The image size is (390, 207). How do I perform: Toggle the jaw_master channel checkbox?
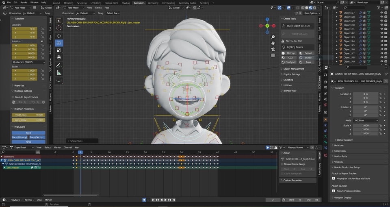click(x=35, y=168)
